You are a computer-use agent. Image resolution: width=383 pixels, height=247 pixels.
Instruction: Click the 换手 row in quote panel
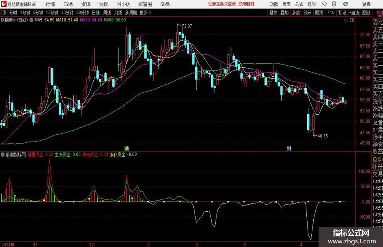coord(378,137)
